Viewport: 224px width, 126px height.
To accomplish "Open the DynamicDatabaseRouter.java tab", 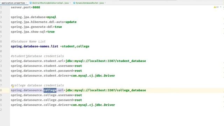I will tap(90, 3).
